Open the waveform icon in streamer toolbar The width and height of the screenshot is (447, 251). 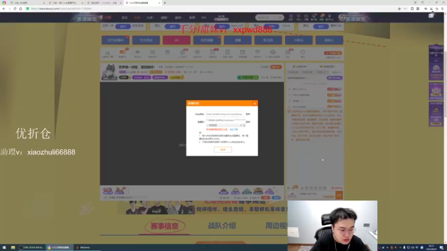137,53
